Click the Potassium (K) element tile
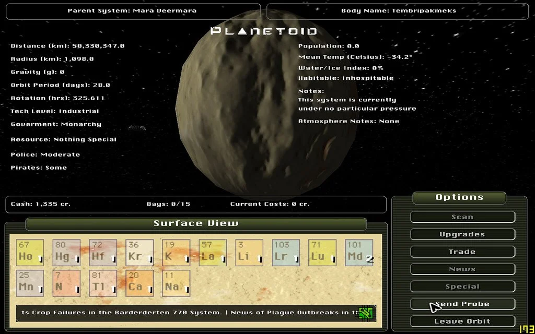 click(x=176, y=253)
